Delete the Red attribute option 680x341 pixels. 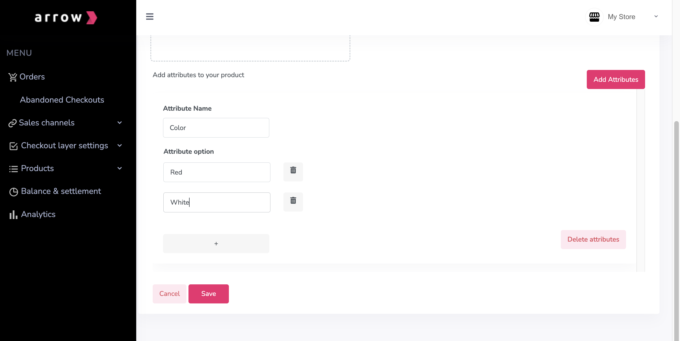pos(293,172)
